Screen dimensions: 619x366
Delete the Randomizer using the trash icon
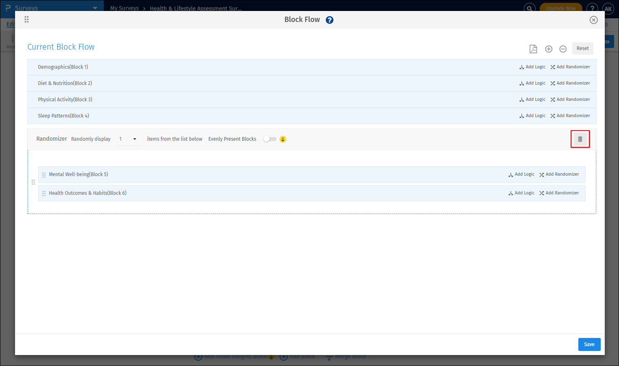tap(580, 139)
